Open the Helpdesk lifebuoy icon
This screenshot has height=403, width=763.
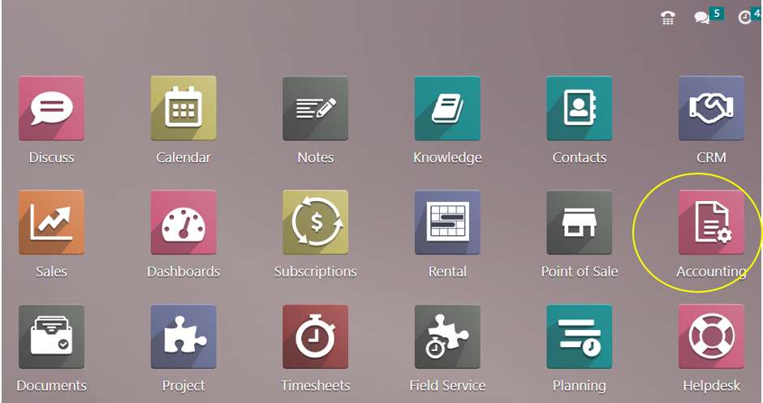(x=711, y=337)
